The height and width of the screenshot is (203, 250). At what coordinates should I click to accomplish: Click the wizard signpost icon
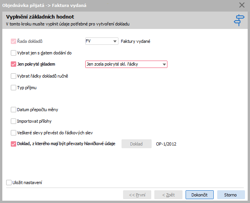pos(239,20)
